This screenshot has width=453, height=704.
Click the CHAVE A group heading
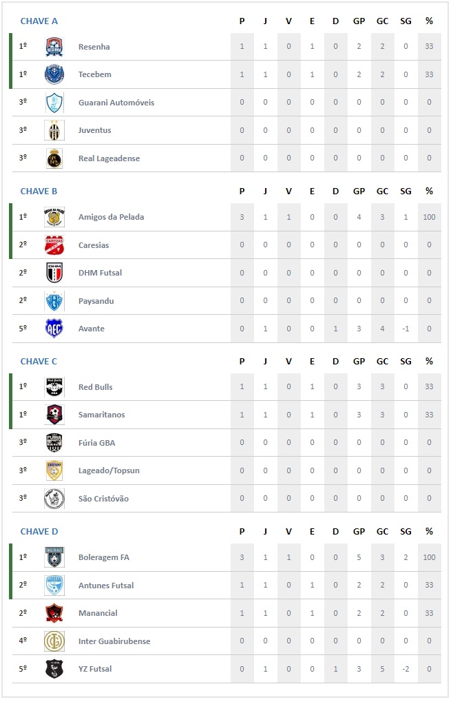click(39, 21)
